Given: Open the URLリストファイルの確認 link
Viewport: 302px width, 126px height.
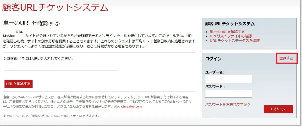Looking at the screenshot, I should [231, 36].
